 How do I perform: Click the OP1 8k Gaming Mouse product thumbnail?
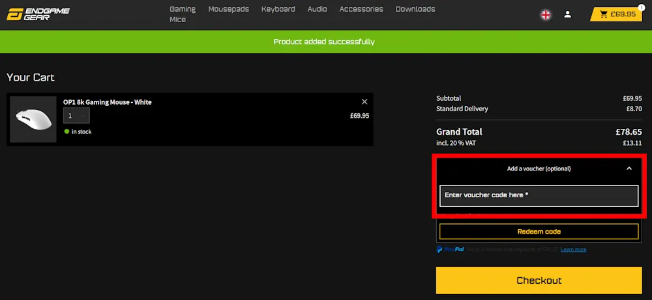click(x=33, y=120)
